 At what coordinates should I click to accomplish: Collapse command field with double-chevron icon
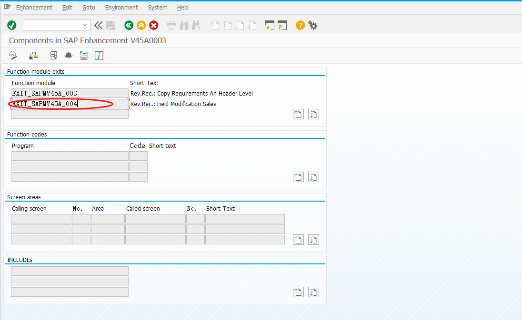[98, 25]
